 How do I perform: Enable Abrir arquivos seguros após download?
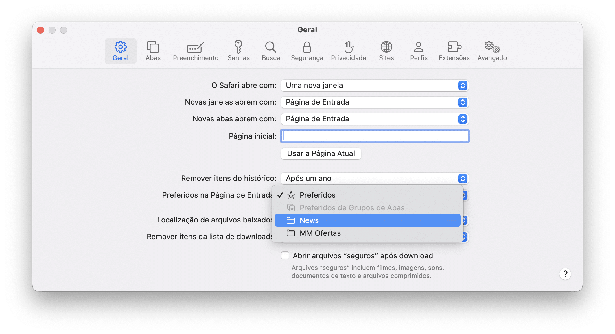[x=285, y=255]
